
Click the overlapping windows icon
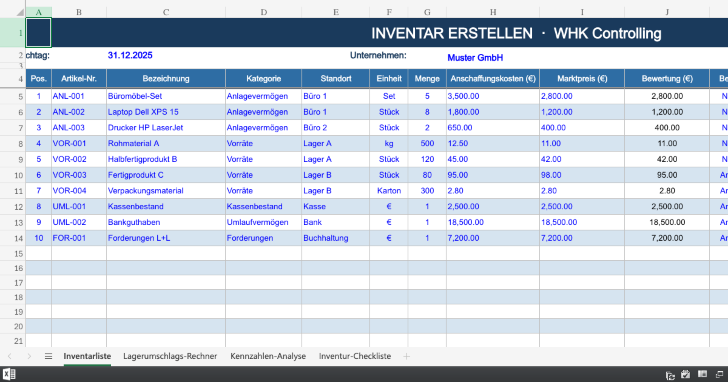pos(719,374)
